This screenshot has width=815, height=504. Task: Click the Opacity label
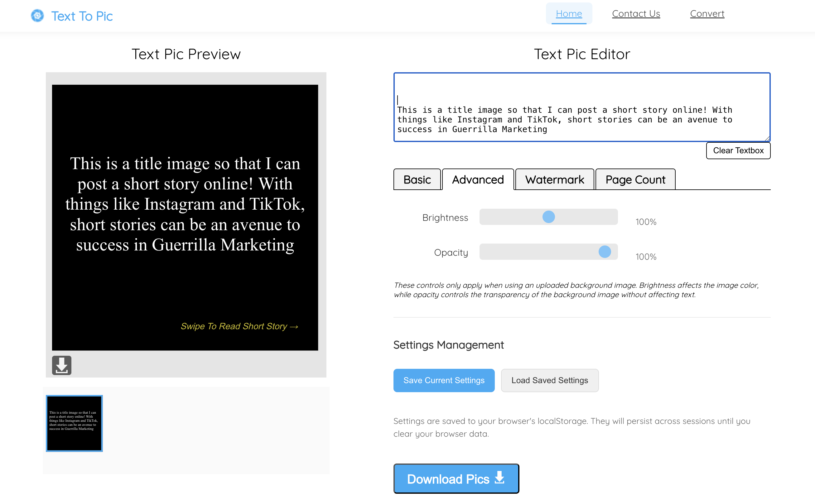(x=451, y=253)
